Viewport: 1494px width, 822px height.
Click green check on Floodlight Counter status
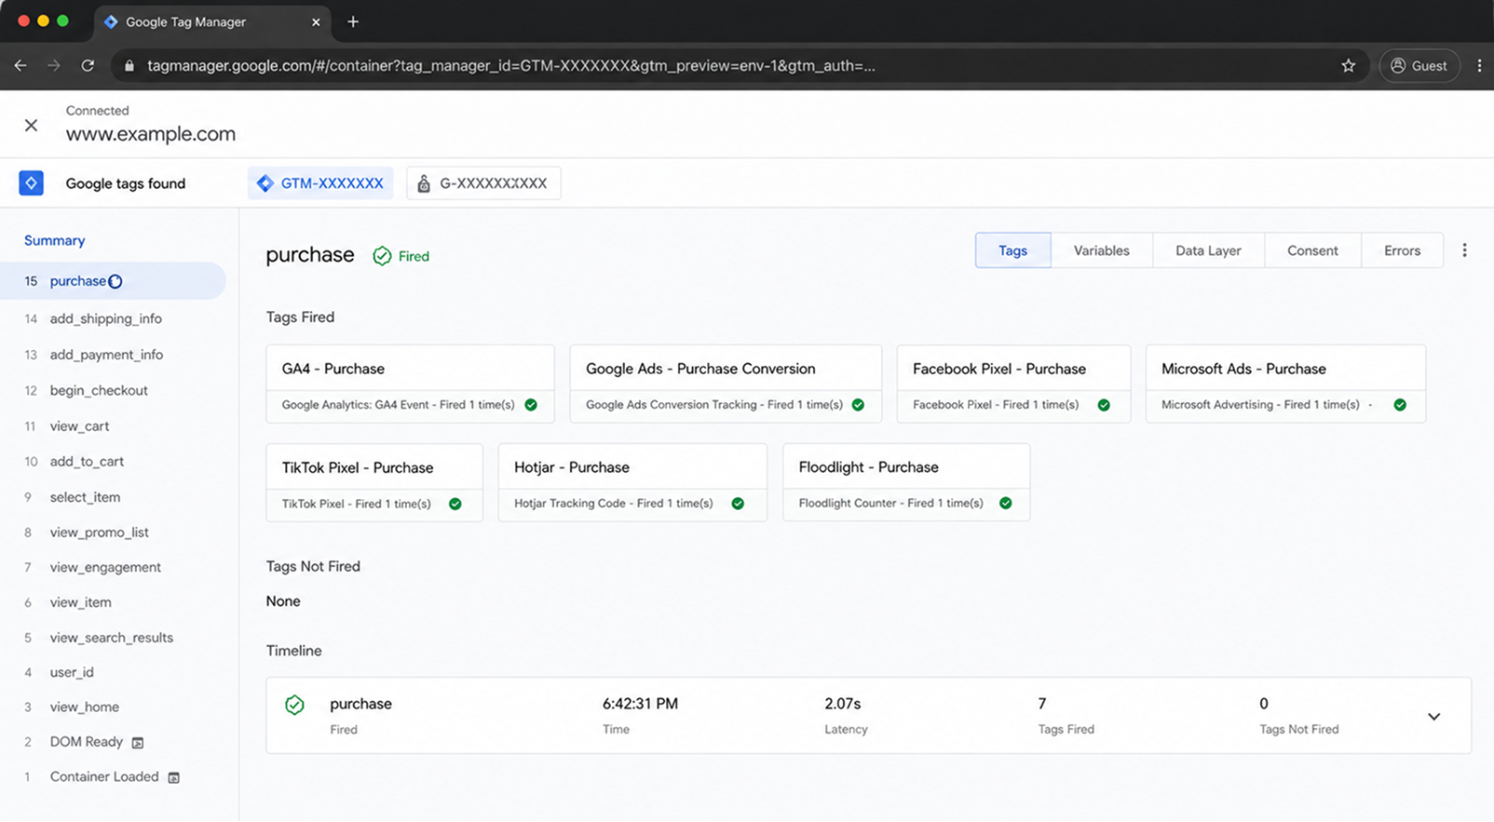coord(1006,503)
